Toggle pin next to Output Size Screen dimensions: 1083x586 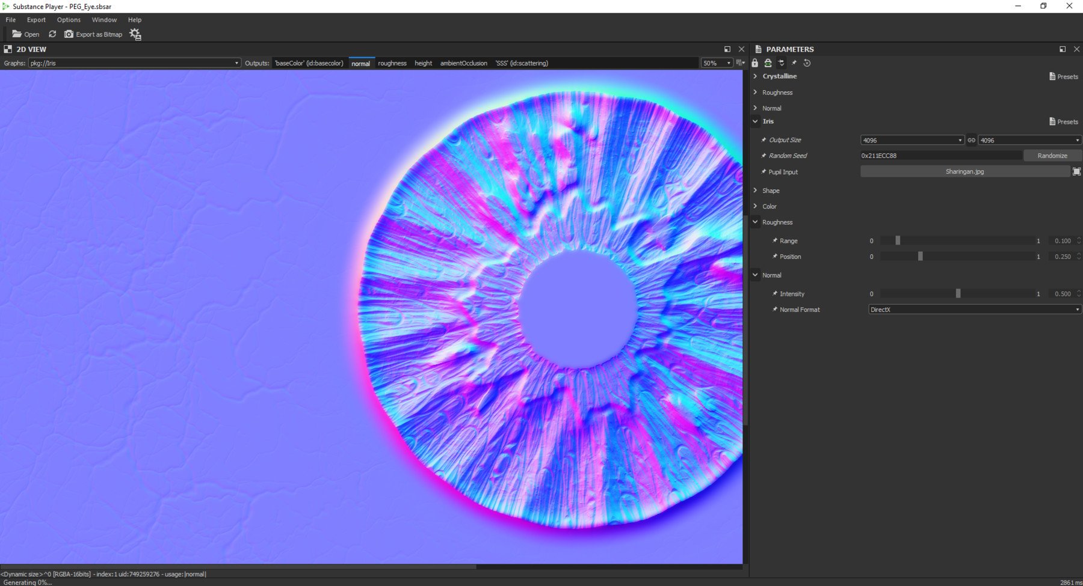764,140
